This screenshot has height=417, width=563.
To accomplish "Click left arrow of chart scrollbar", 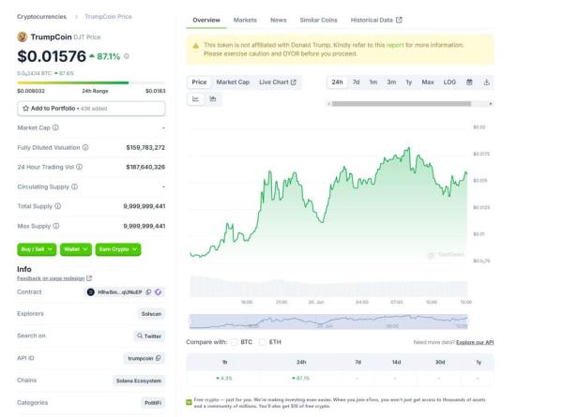I will (x=329, y=104).
